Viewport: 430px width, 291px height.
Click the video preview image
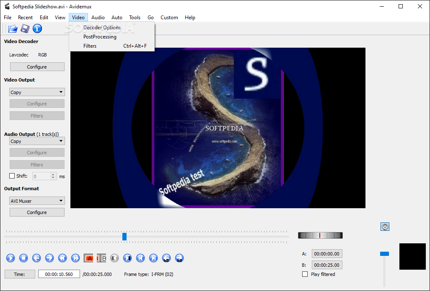(x=218, y=128)
